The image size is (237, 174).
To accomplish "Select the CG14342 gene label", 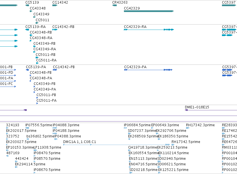I will [x=60, y=3].
